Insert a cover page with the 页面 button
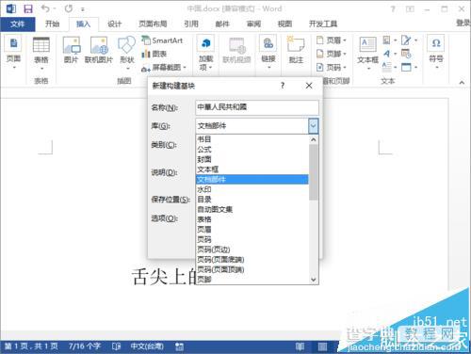 pyautogui.click(x=13, y=53)
